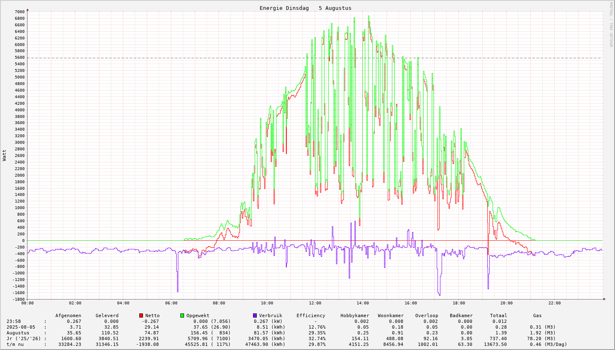This screenshot has height=350, width=615.
Task: Click the Efficiency column header
Action: pyautogui.click(x=311, y=315)
